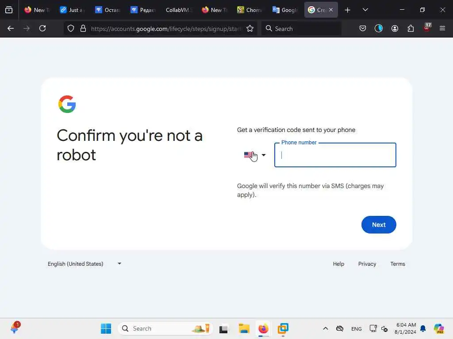Switch ENG input language
This screenshot has width=453, height=339.
(x=356, y=328)
